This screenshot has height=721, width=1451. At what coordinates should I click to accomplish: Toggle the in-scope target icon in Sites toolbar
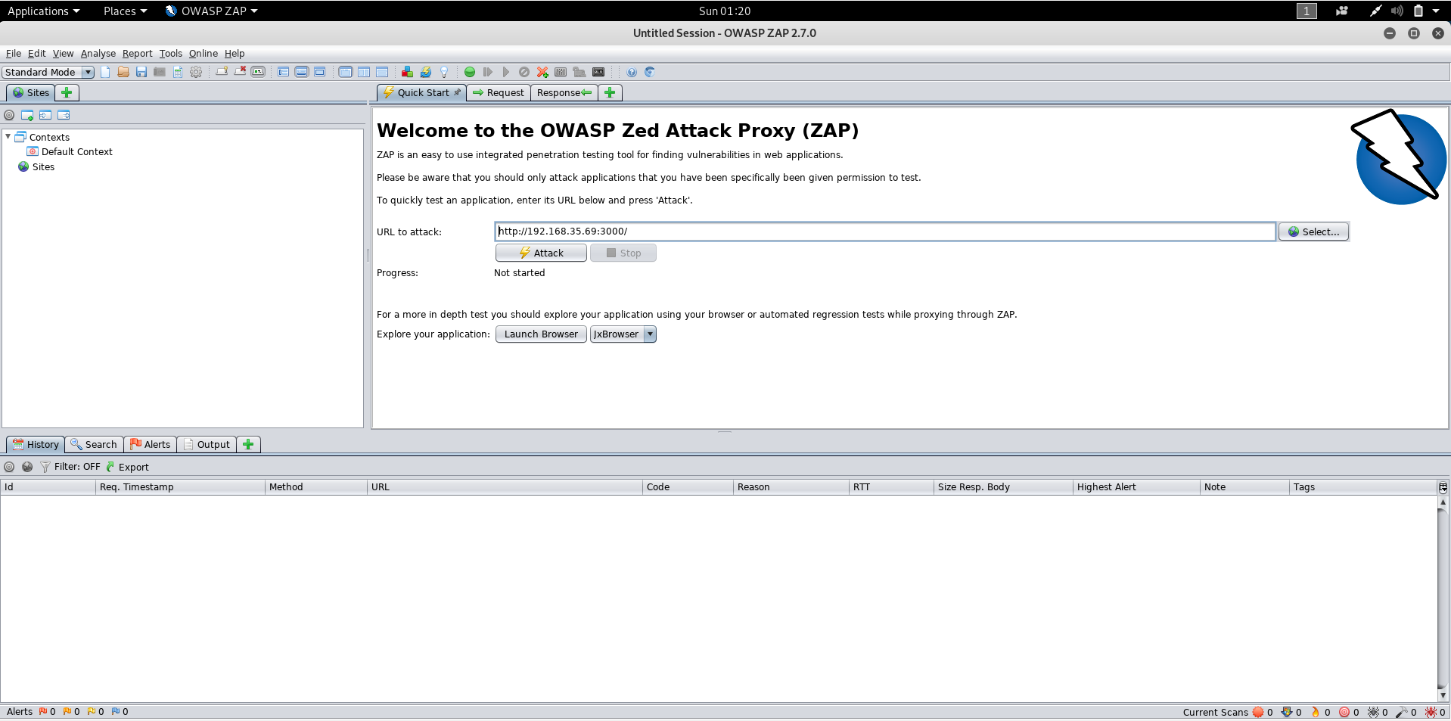tap(9, 115)
